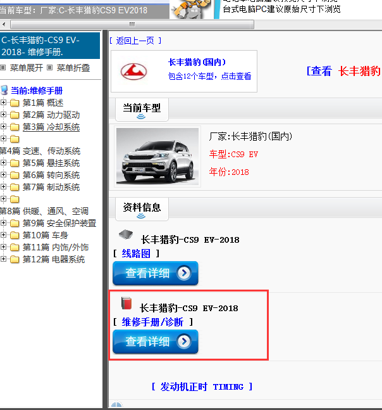Open 第4篇 变速、传动系统 chapter
This screenshot has height=410, width=382.
[40, 151]
